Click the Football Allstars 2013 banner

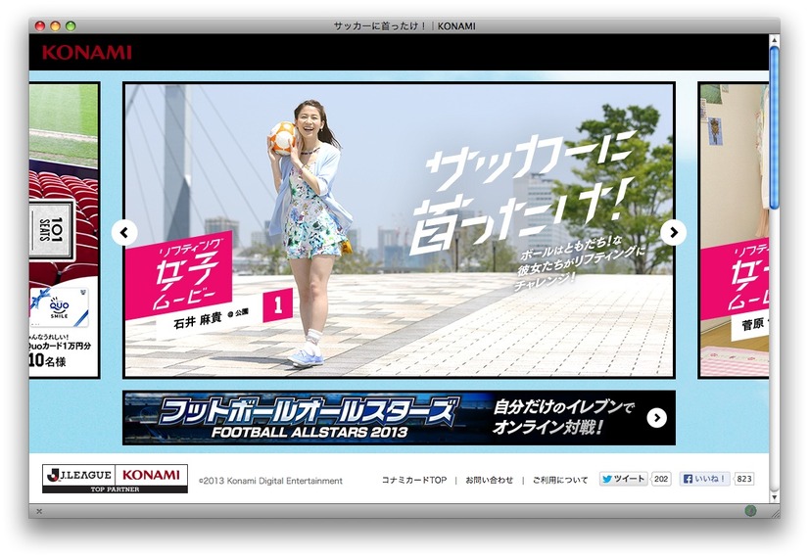tap(399, 418)
